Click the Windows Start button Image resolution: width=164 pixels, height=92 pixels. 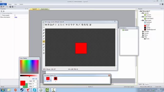click(3, 90)
